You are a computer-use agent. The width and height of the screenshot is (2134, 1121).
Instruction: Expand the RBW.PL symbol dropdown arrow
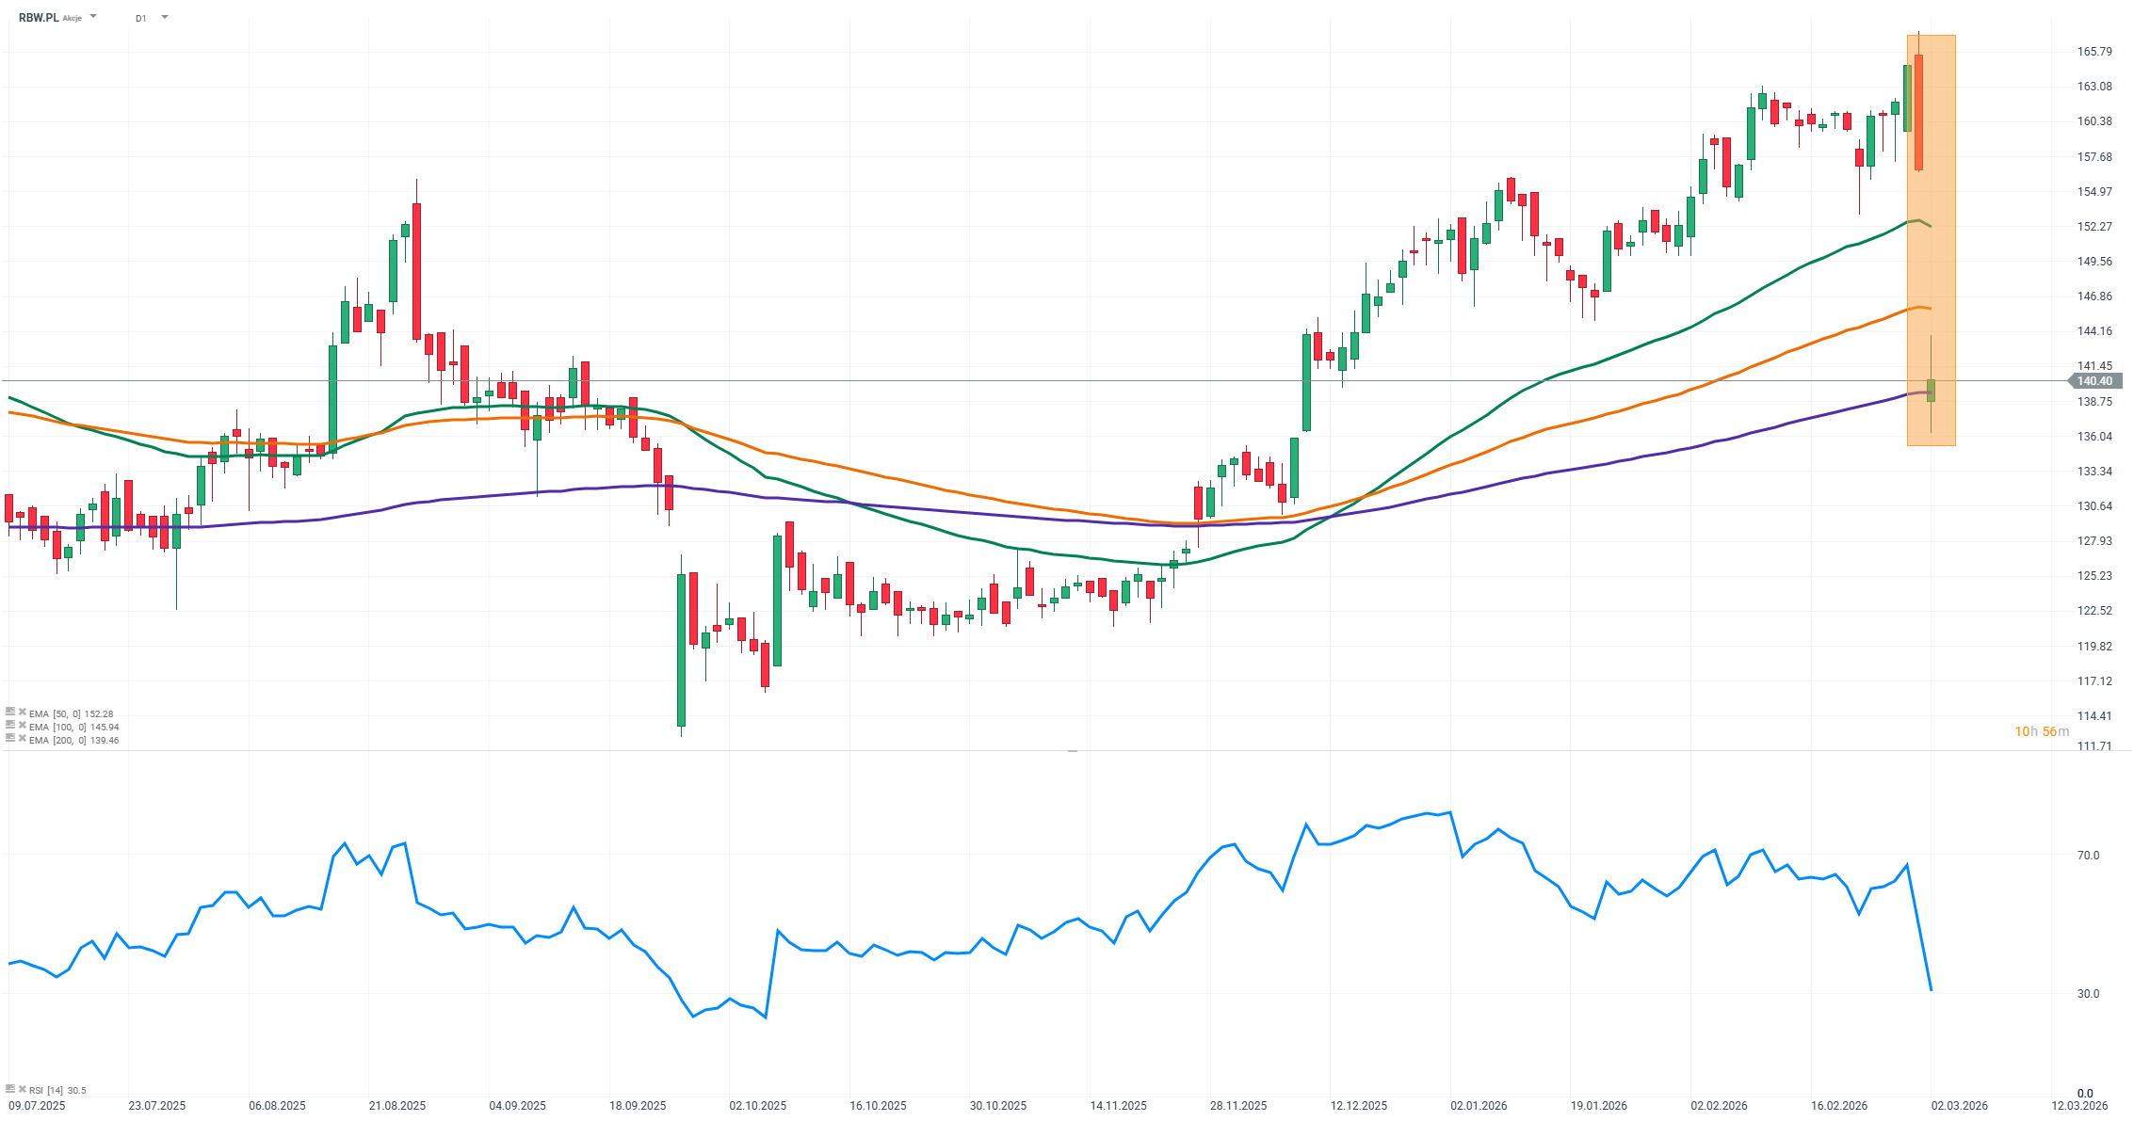93,17
